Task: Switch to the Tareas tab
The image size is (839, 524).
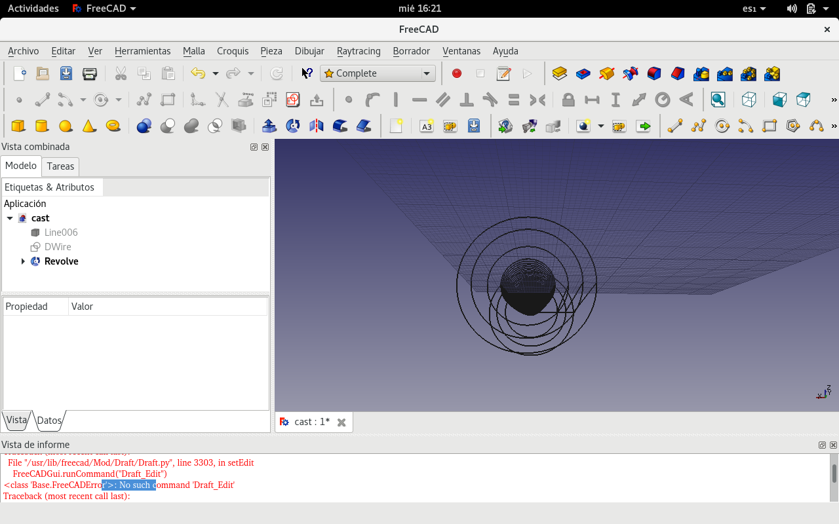Action: point(60,166)
